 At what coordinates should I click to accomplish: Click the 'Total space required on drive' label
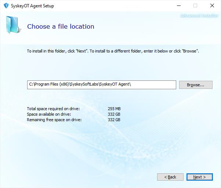(53, 109)
